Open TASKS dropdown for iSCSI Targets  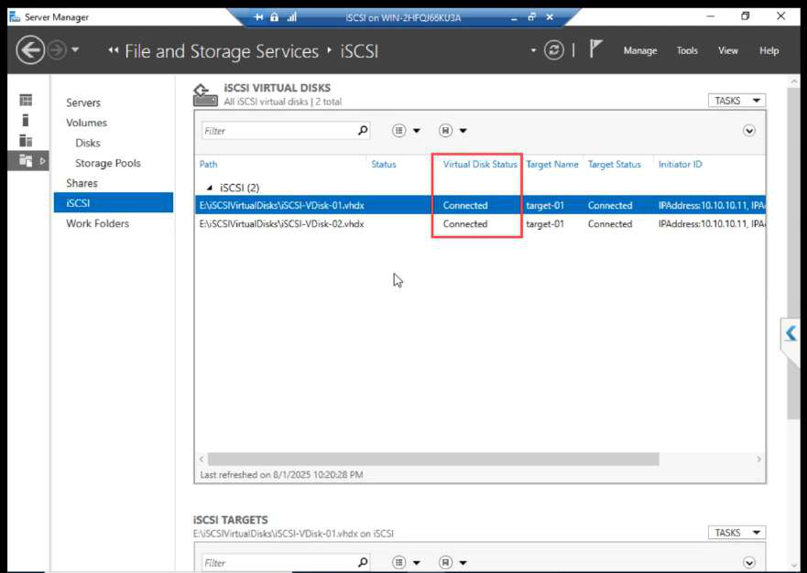[736, 533]
